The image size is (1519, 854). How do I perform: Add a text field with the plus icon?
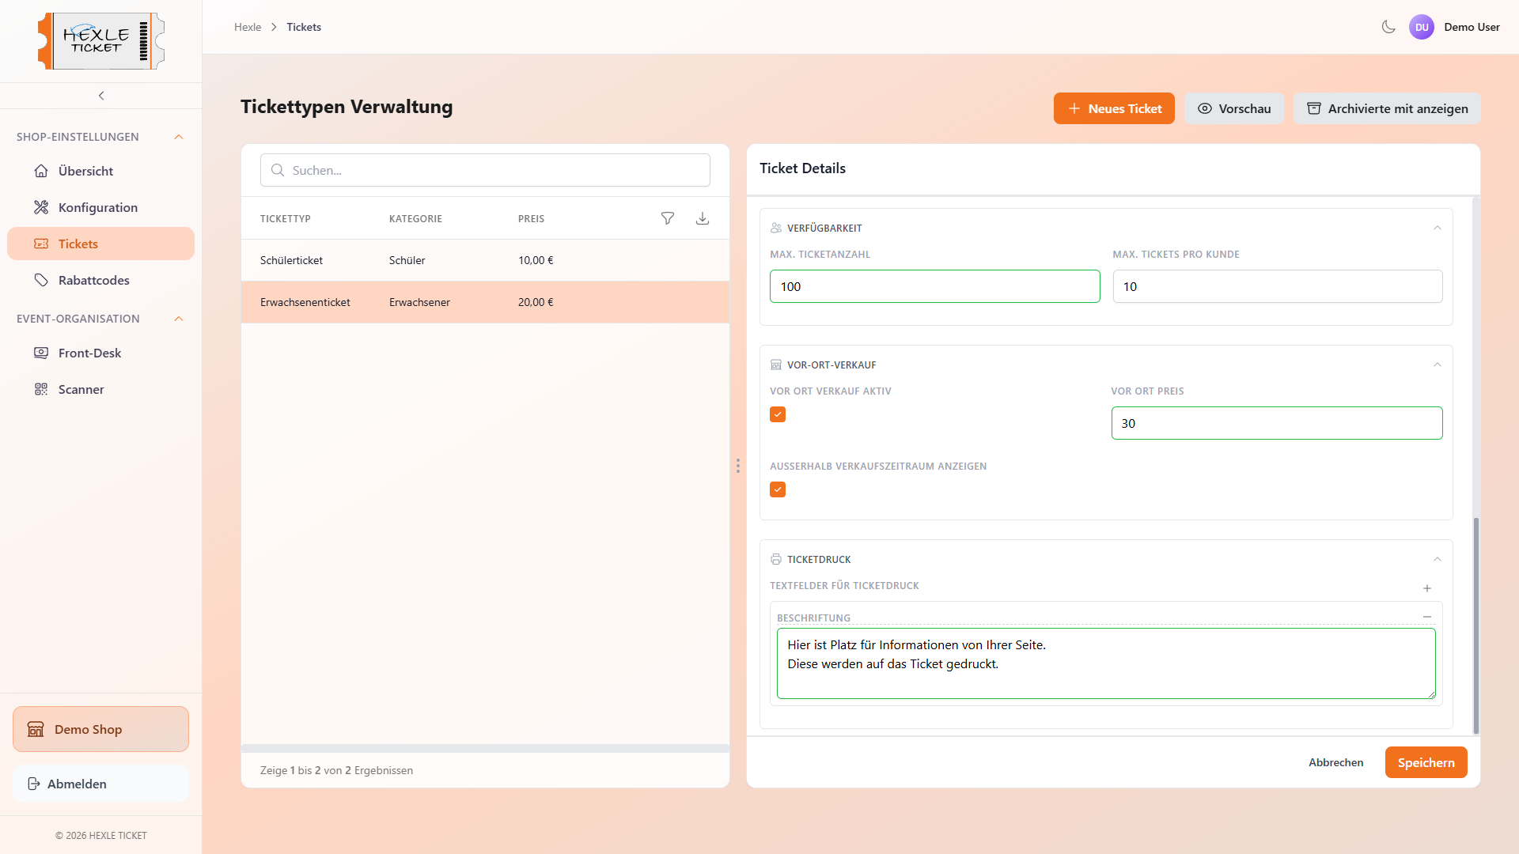click(x=1427, y=588)
